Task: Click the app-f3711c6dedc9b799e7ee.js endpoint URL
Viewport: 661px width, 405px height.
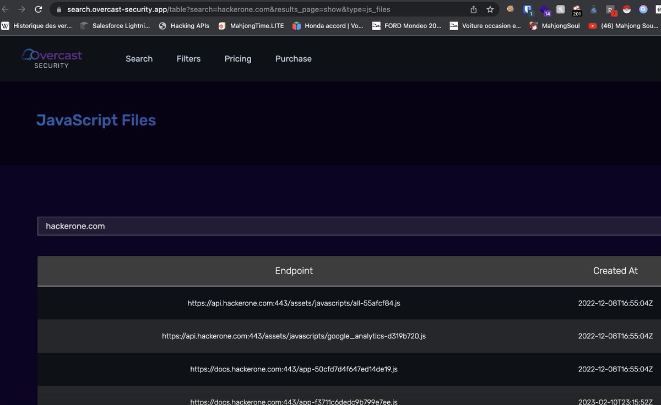Action: click(294, 402)
